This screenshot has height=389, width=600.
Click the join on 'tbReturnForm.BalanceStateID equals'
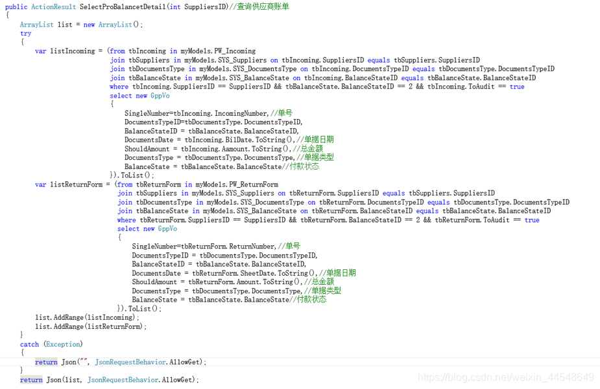coord(333,211)
